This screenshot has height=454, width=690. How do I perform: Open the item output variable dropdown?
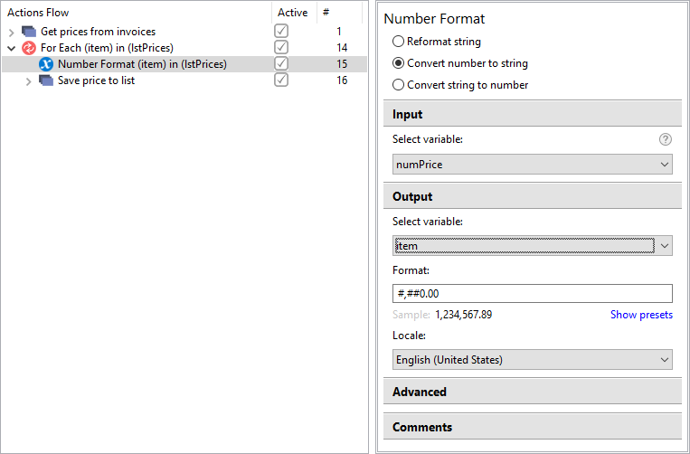pyautogui.click(x=533, y=245)
